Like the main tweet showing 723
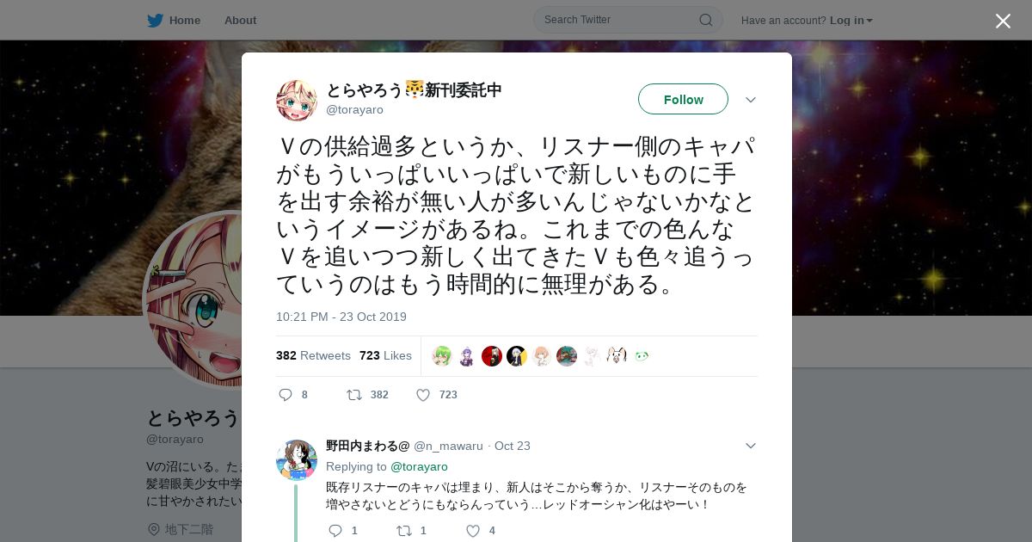This screenshot has height=542, width=1032. coord(423,395)
